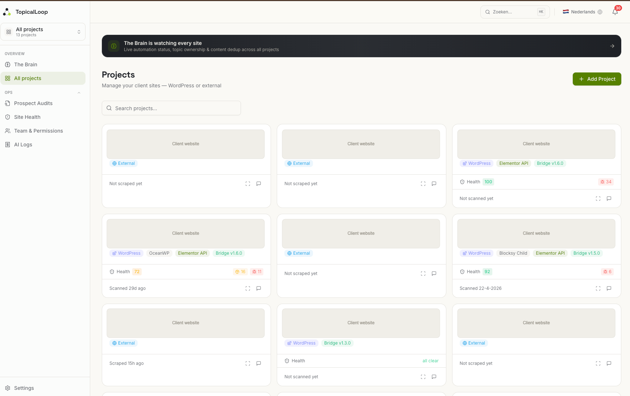Open the Client website thumbnail of the Blocksy Child card
This screenshot has width=630, height=396.
pos(536,233)
